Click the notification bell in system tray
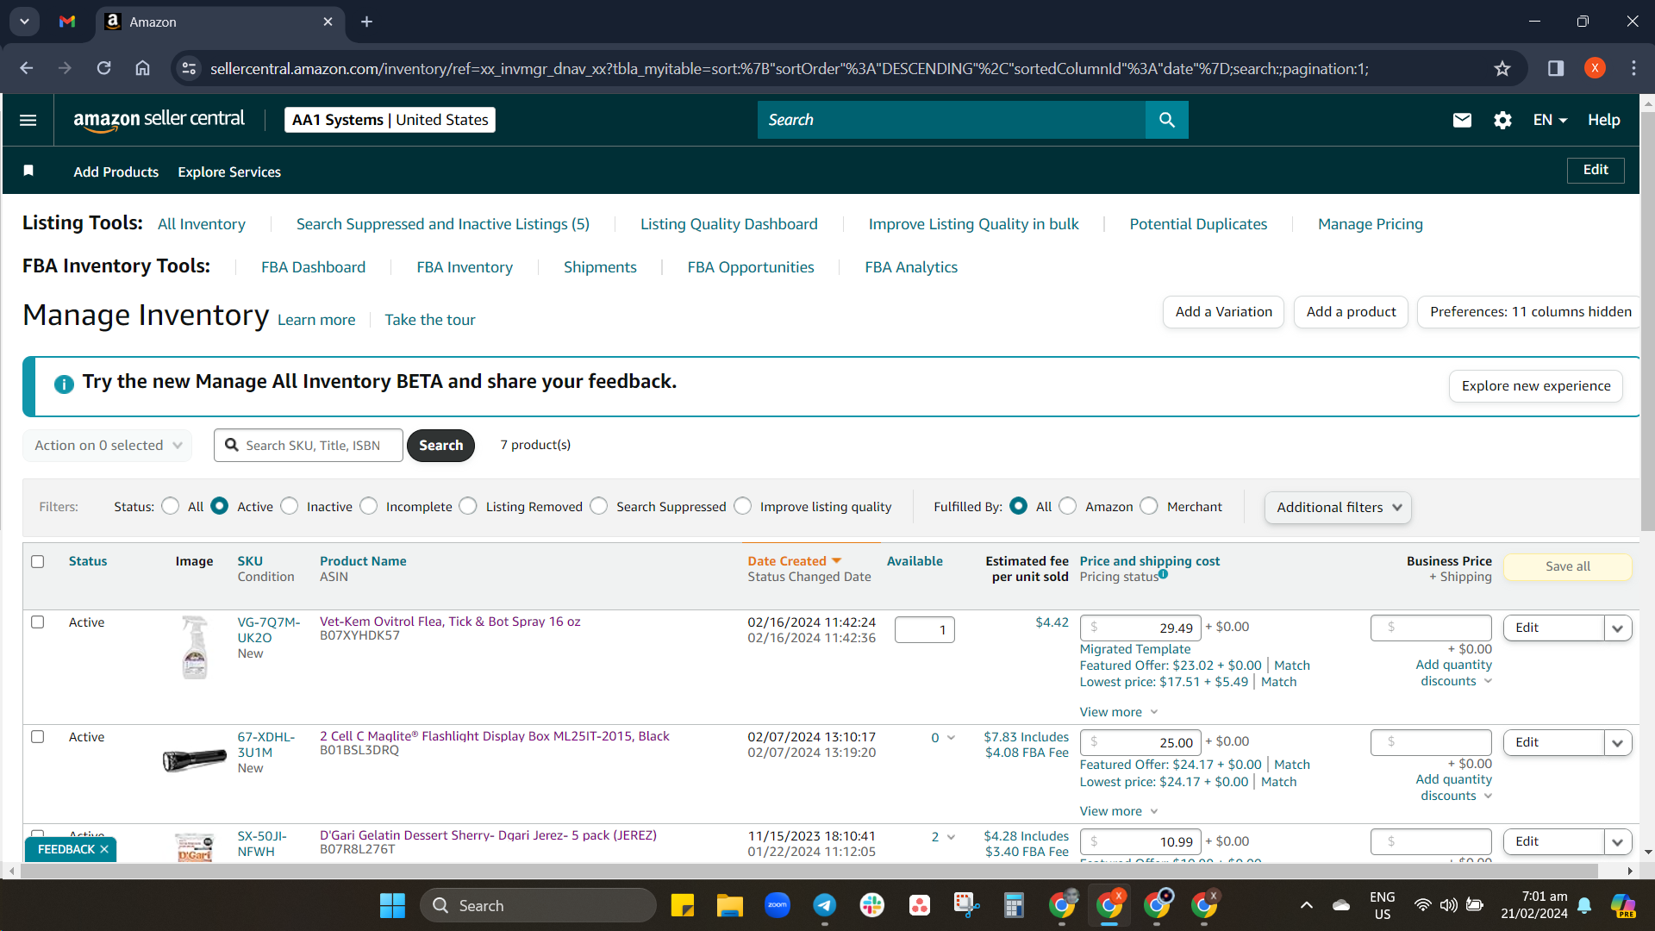Image resolution: width=1655 pixels, height=931 pixels. click(1584, 905)
